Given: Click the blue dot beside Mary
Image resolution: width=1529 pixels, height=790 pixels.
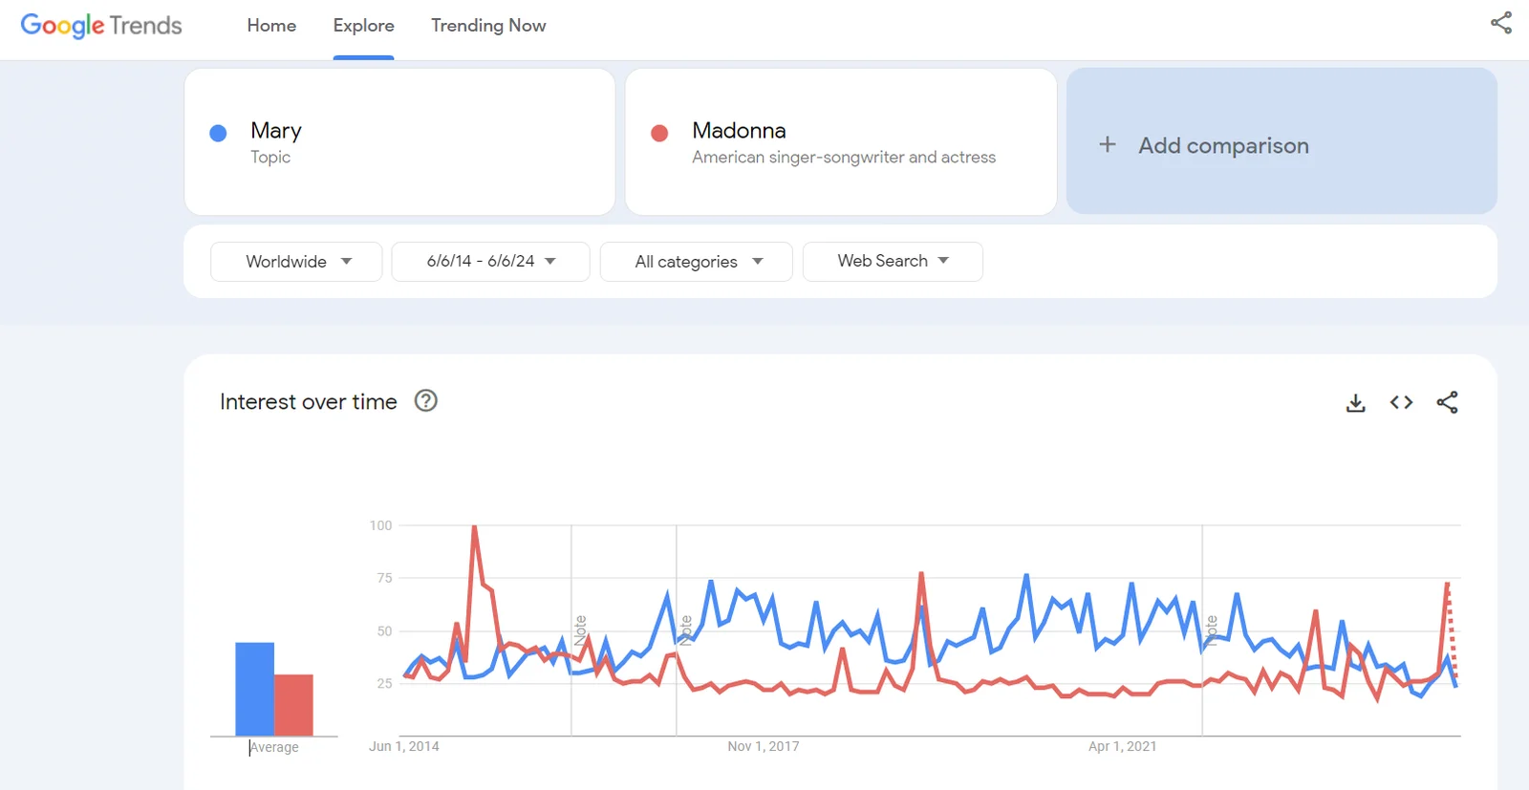Looking at the screenshot, I should pyautogui.click(x=218, y=133).
